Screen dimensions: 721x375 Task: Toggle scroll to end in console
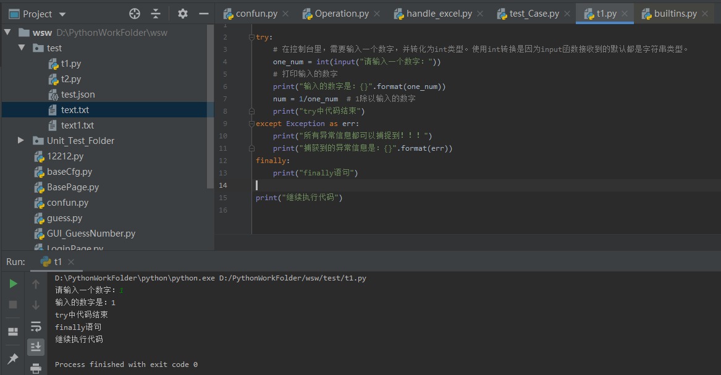[x=36, y=347]
